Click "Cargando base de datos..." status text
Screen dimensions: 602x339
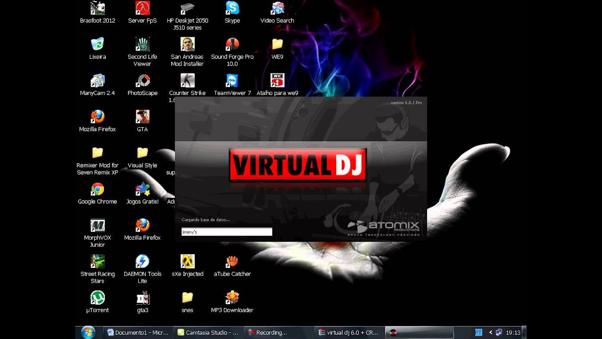click(x=206, y=219)
